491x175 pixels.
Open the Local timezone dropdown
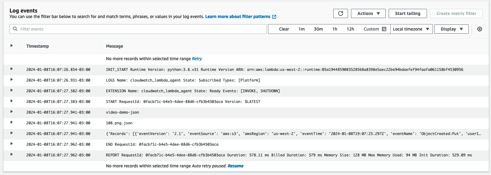(411, 29)
